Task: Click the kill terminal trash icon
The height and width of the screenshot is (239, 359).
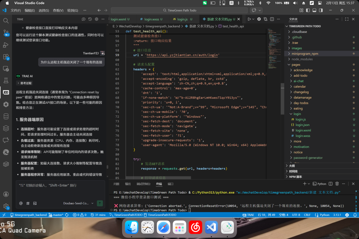Action: [337, 184]
